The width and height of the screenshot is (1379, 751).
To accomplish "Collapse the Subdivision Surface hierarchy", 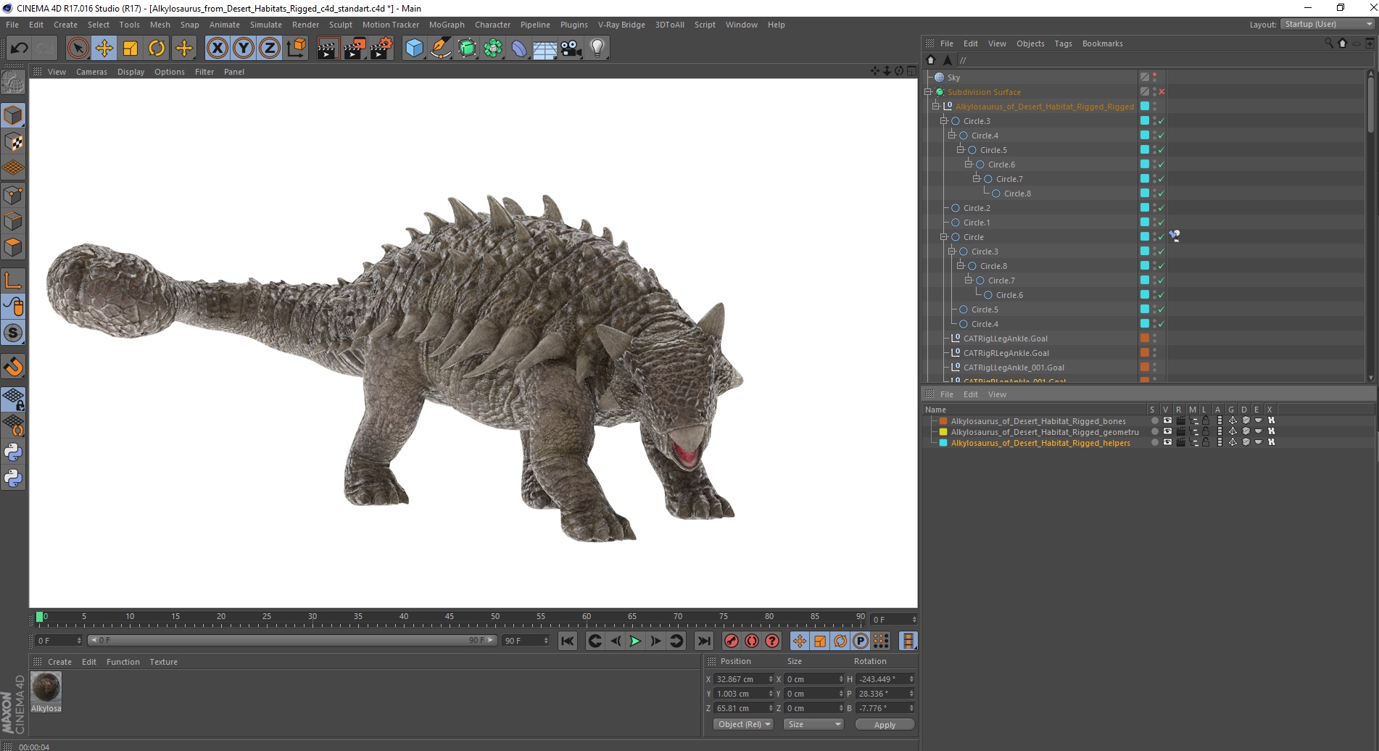I will pos(927,92).
